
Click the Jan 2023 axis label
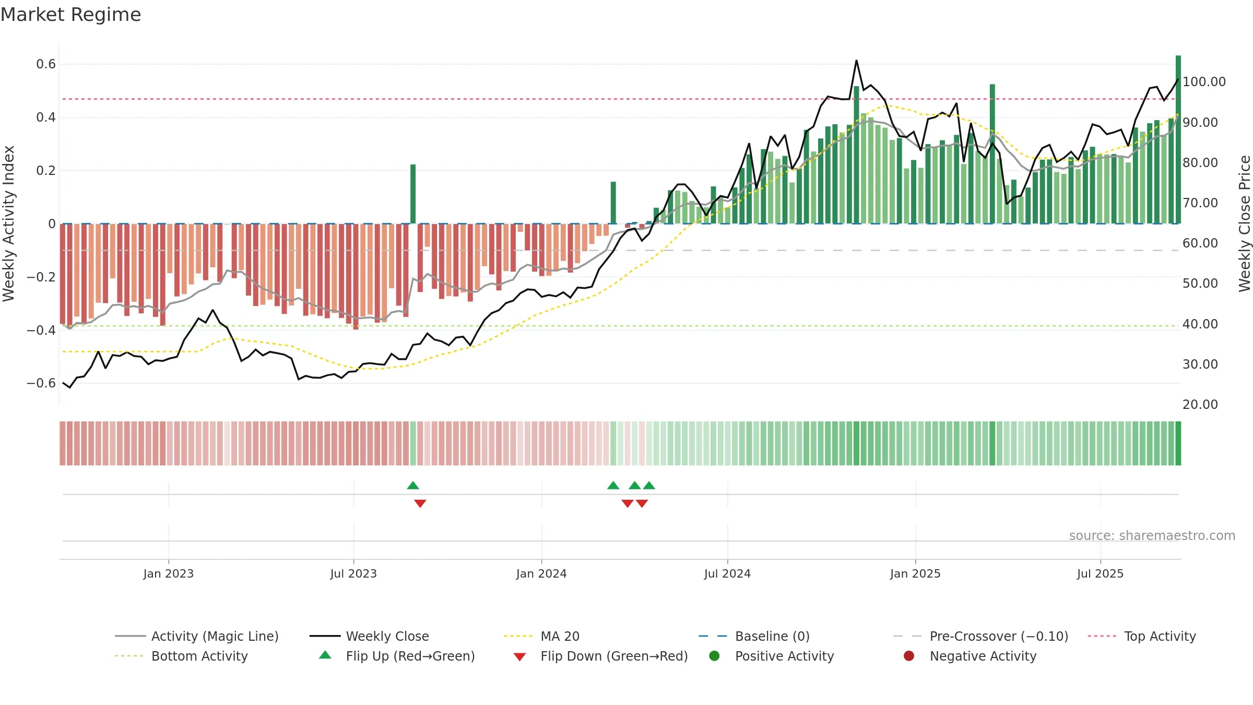(x=168, y=573)
